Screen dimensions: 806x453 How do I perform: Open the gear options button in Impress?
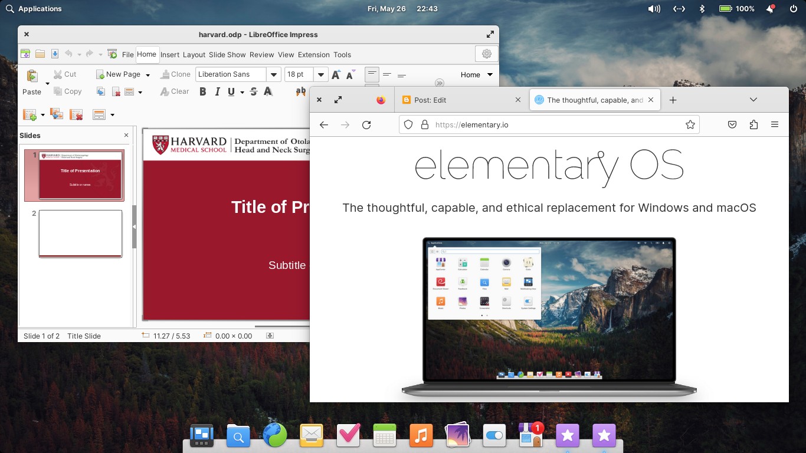tap(487, 54)
